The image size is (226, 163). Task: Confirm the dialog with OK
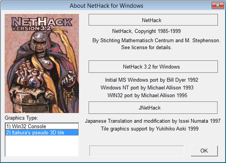pos(204,151)
